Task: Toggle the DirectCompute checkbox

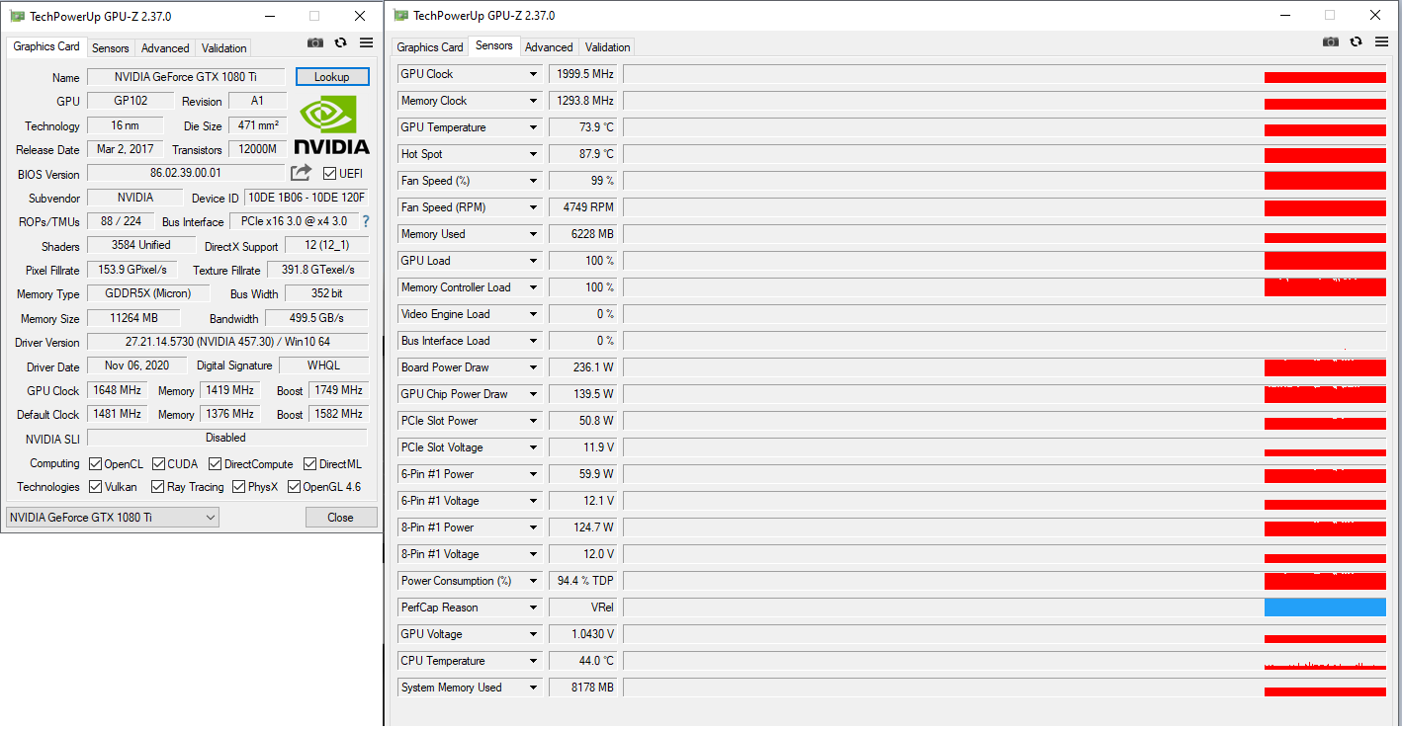Action: (215, 463)
